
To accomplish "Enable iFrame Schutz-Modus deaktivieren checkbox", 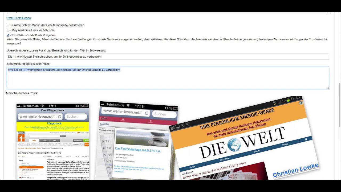I will click(x=8, y=25).
